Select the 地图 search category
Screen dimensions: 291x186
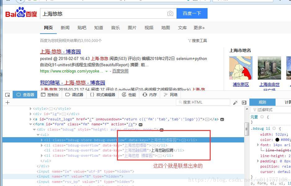tap(166, 28)
